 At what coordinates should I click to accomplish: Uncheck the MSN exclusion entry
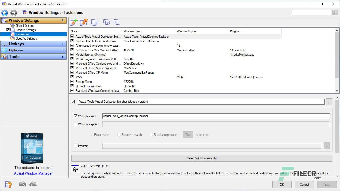pos(72,77)
